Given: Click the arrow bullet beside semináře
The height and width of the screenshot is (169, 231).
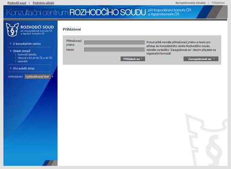Looking at the screenshot, I should click(x=16, y=61).
